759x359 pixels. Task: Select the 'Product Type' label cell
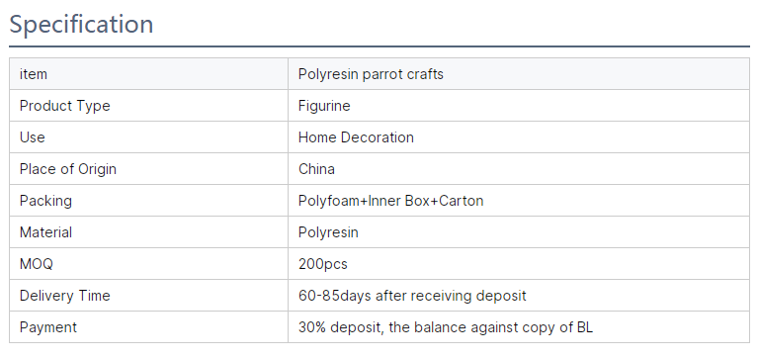pyautogui.click(x=148, y=106)
